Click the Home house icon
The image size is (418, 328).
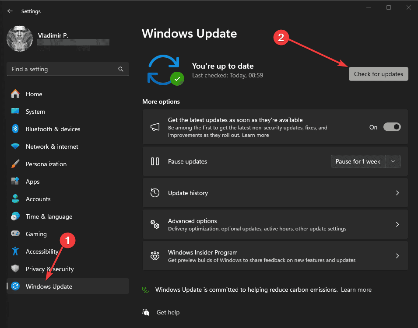pos(15,94)
